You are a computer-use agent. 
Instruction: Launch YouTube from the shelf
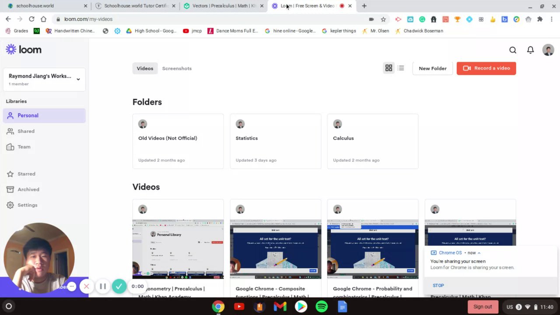point(239,307)
